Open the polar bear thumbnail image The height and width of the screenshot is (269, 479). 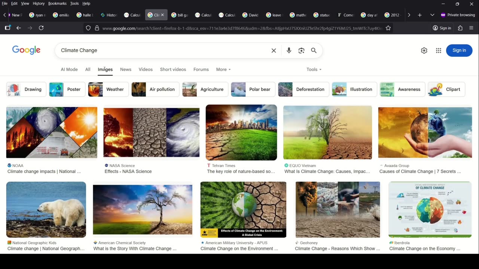click(x=46, y=210)
